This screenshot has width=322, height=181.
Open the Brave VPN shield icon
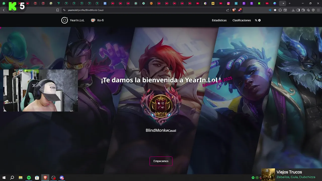click(x=313, y=10)
